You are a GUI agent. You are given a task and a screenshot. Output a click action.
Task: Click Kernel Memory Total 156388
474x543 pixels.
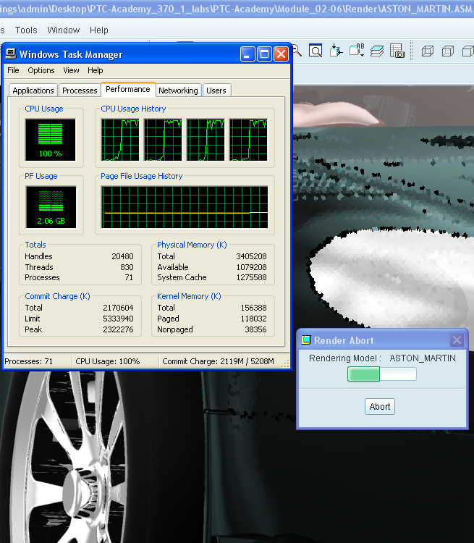pyautogui.click(x=254, y=308)
